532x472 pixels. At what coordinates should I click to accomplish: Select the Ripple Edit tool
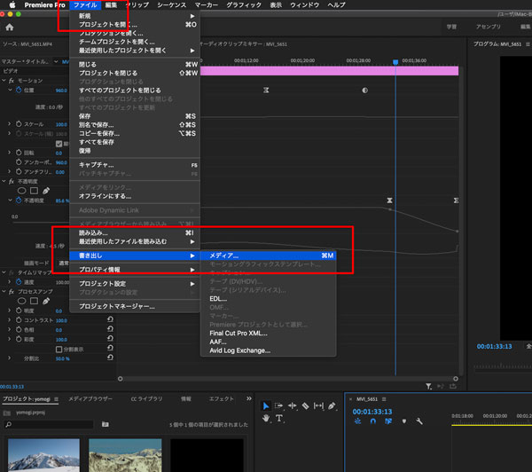point(292,405)
